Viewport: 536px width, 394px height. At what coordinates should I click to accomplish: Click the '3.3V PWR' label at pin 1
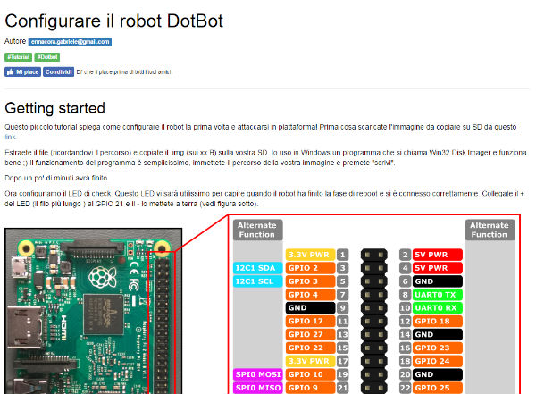[x=310, y=255]
